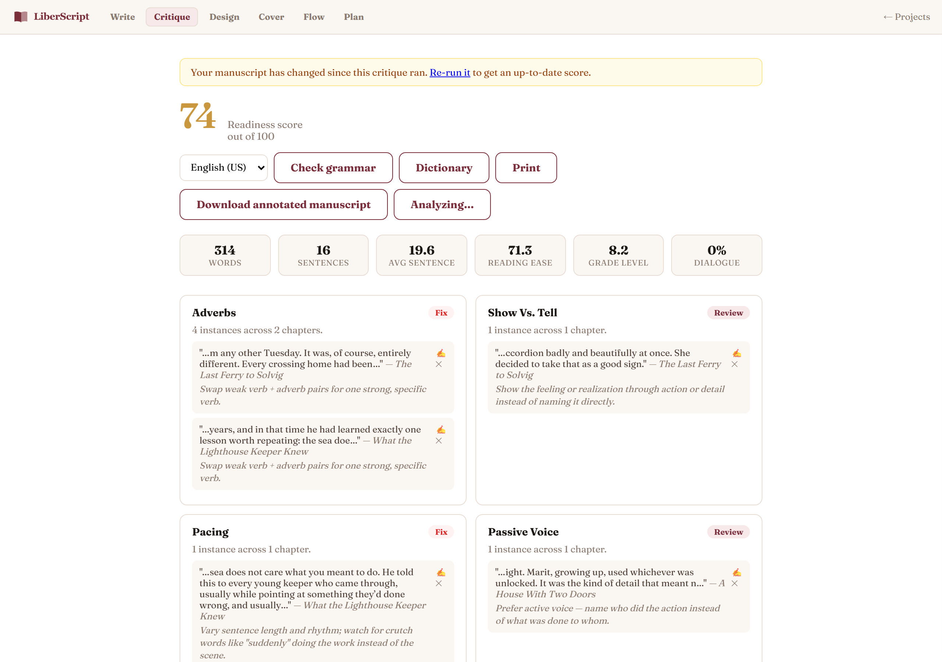942x662 pixels.
Task: Click the Re-run it link
Action: [450, 72]
